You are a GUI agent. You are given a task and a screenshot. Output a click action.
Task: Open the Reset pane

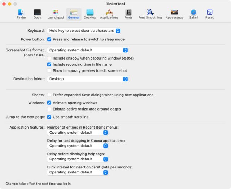209,14
